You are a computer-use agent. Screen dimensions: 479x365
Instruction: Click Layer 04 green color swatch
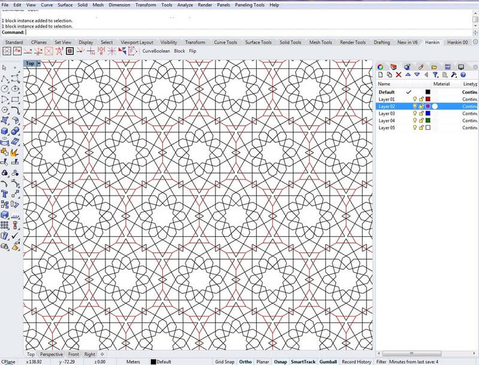pos(428,121)
